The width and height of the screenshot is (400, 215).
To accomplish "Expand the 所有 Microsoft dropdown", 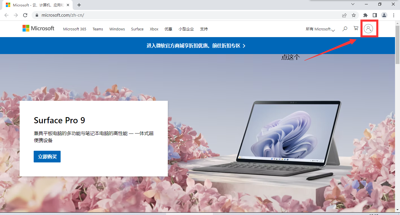I will tap(320, 29).
